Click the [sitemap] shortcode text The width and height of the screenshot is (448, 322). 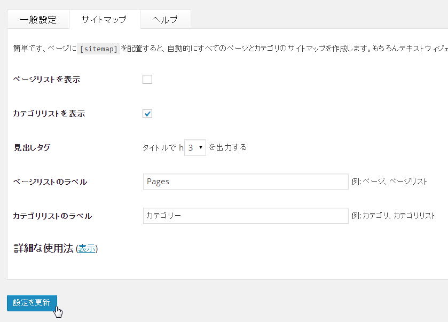(98, 49)
